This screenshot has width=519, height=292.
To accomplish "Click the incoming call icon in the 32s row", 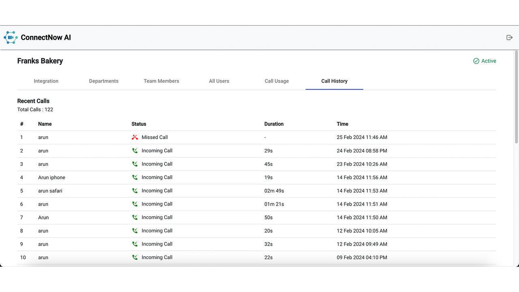I will [135, 244].
